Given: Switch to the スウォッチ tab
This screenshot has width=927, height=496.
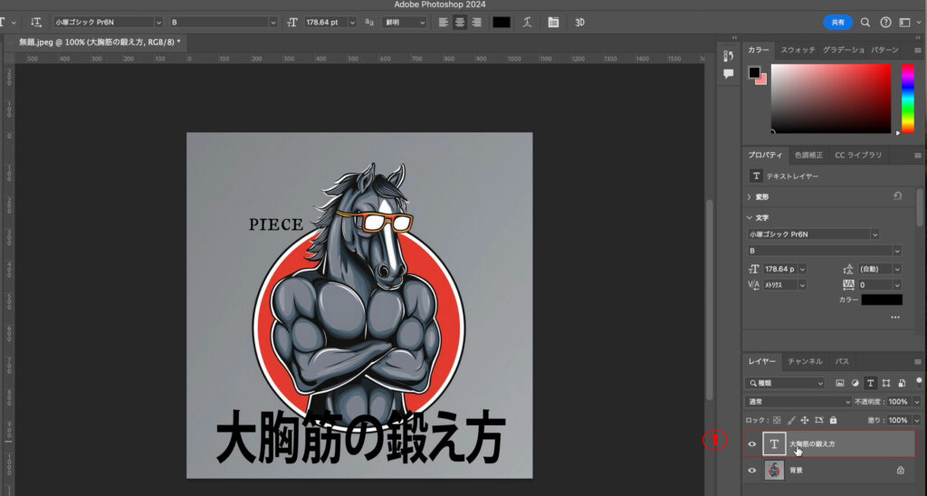Looking at the screenshot, I should click(798, 51).
